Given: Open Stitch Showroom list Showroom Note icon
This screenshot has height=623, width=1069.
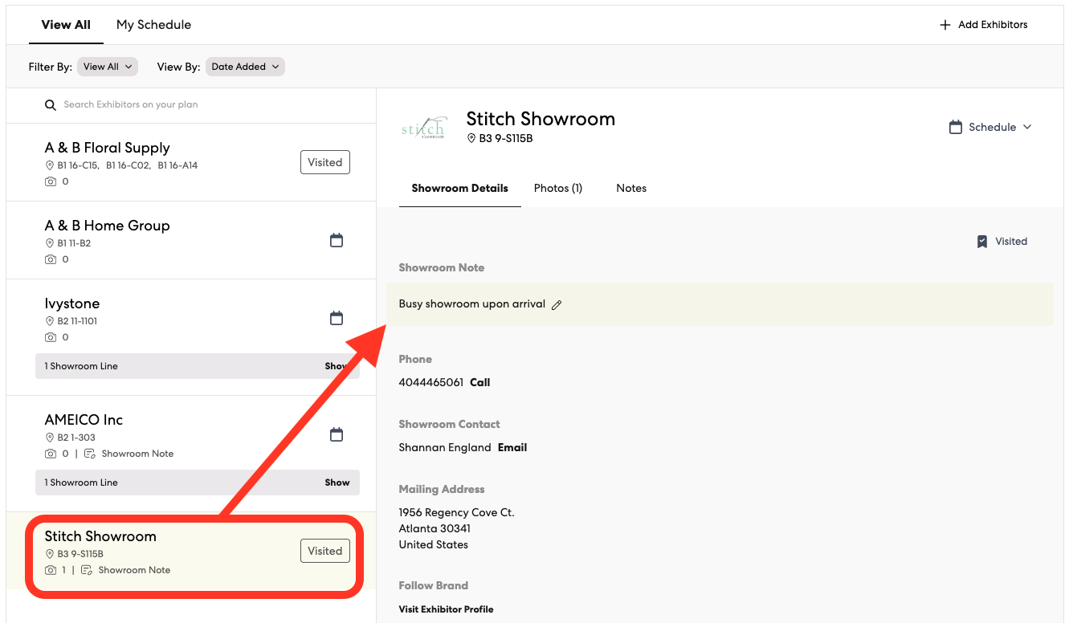Looking at the screenshot, I should 87,570.
